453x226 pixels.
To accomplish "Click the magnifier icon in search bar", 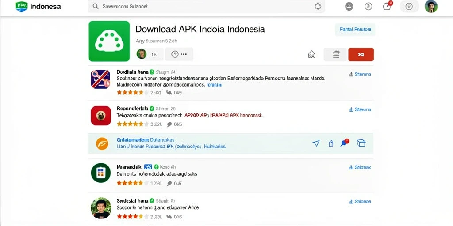I will click(96, 6).
